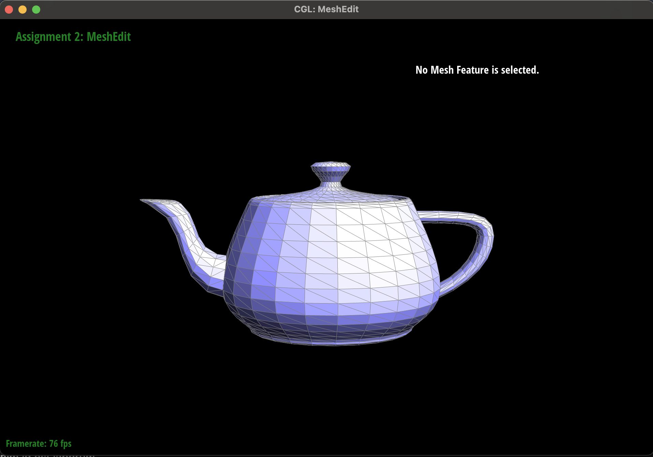
Task: Minimize the window with the yellow button
Action: 23,10
